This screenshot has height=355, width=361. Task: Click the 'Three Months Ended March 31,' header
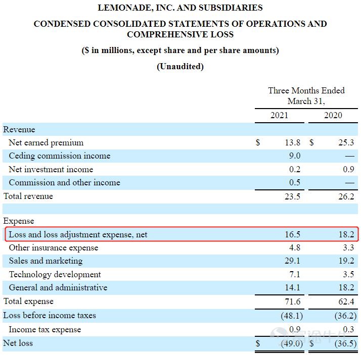[x=306, y=95]
